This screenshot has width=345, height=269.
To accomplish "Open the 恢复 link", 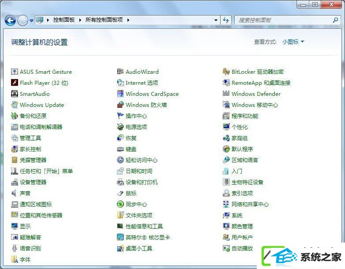I will 131,138.
